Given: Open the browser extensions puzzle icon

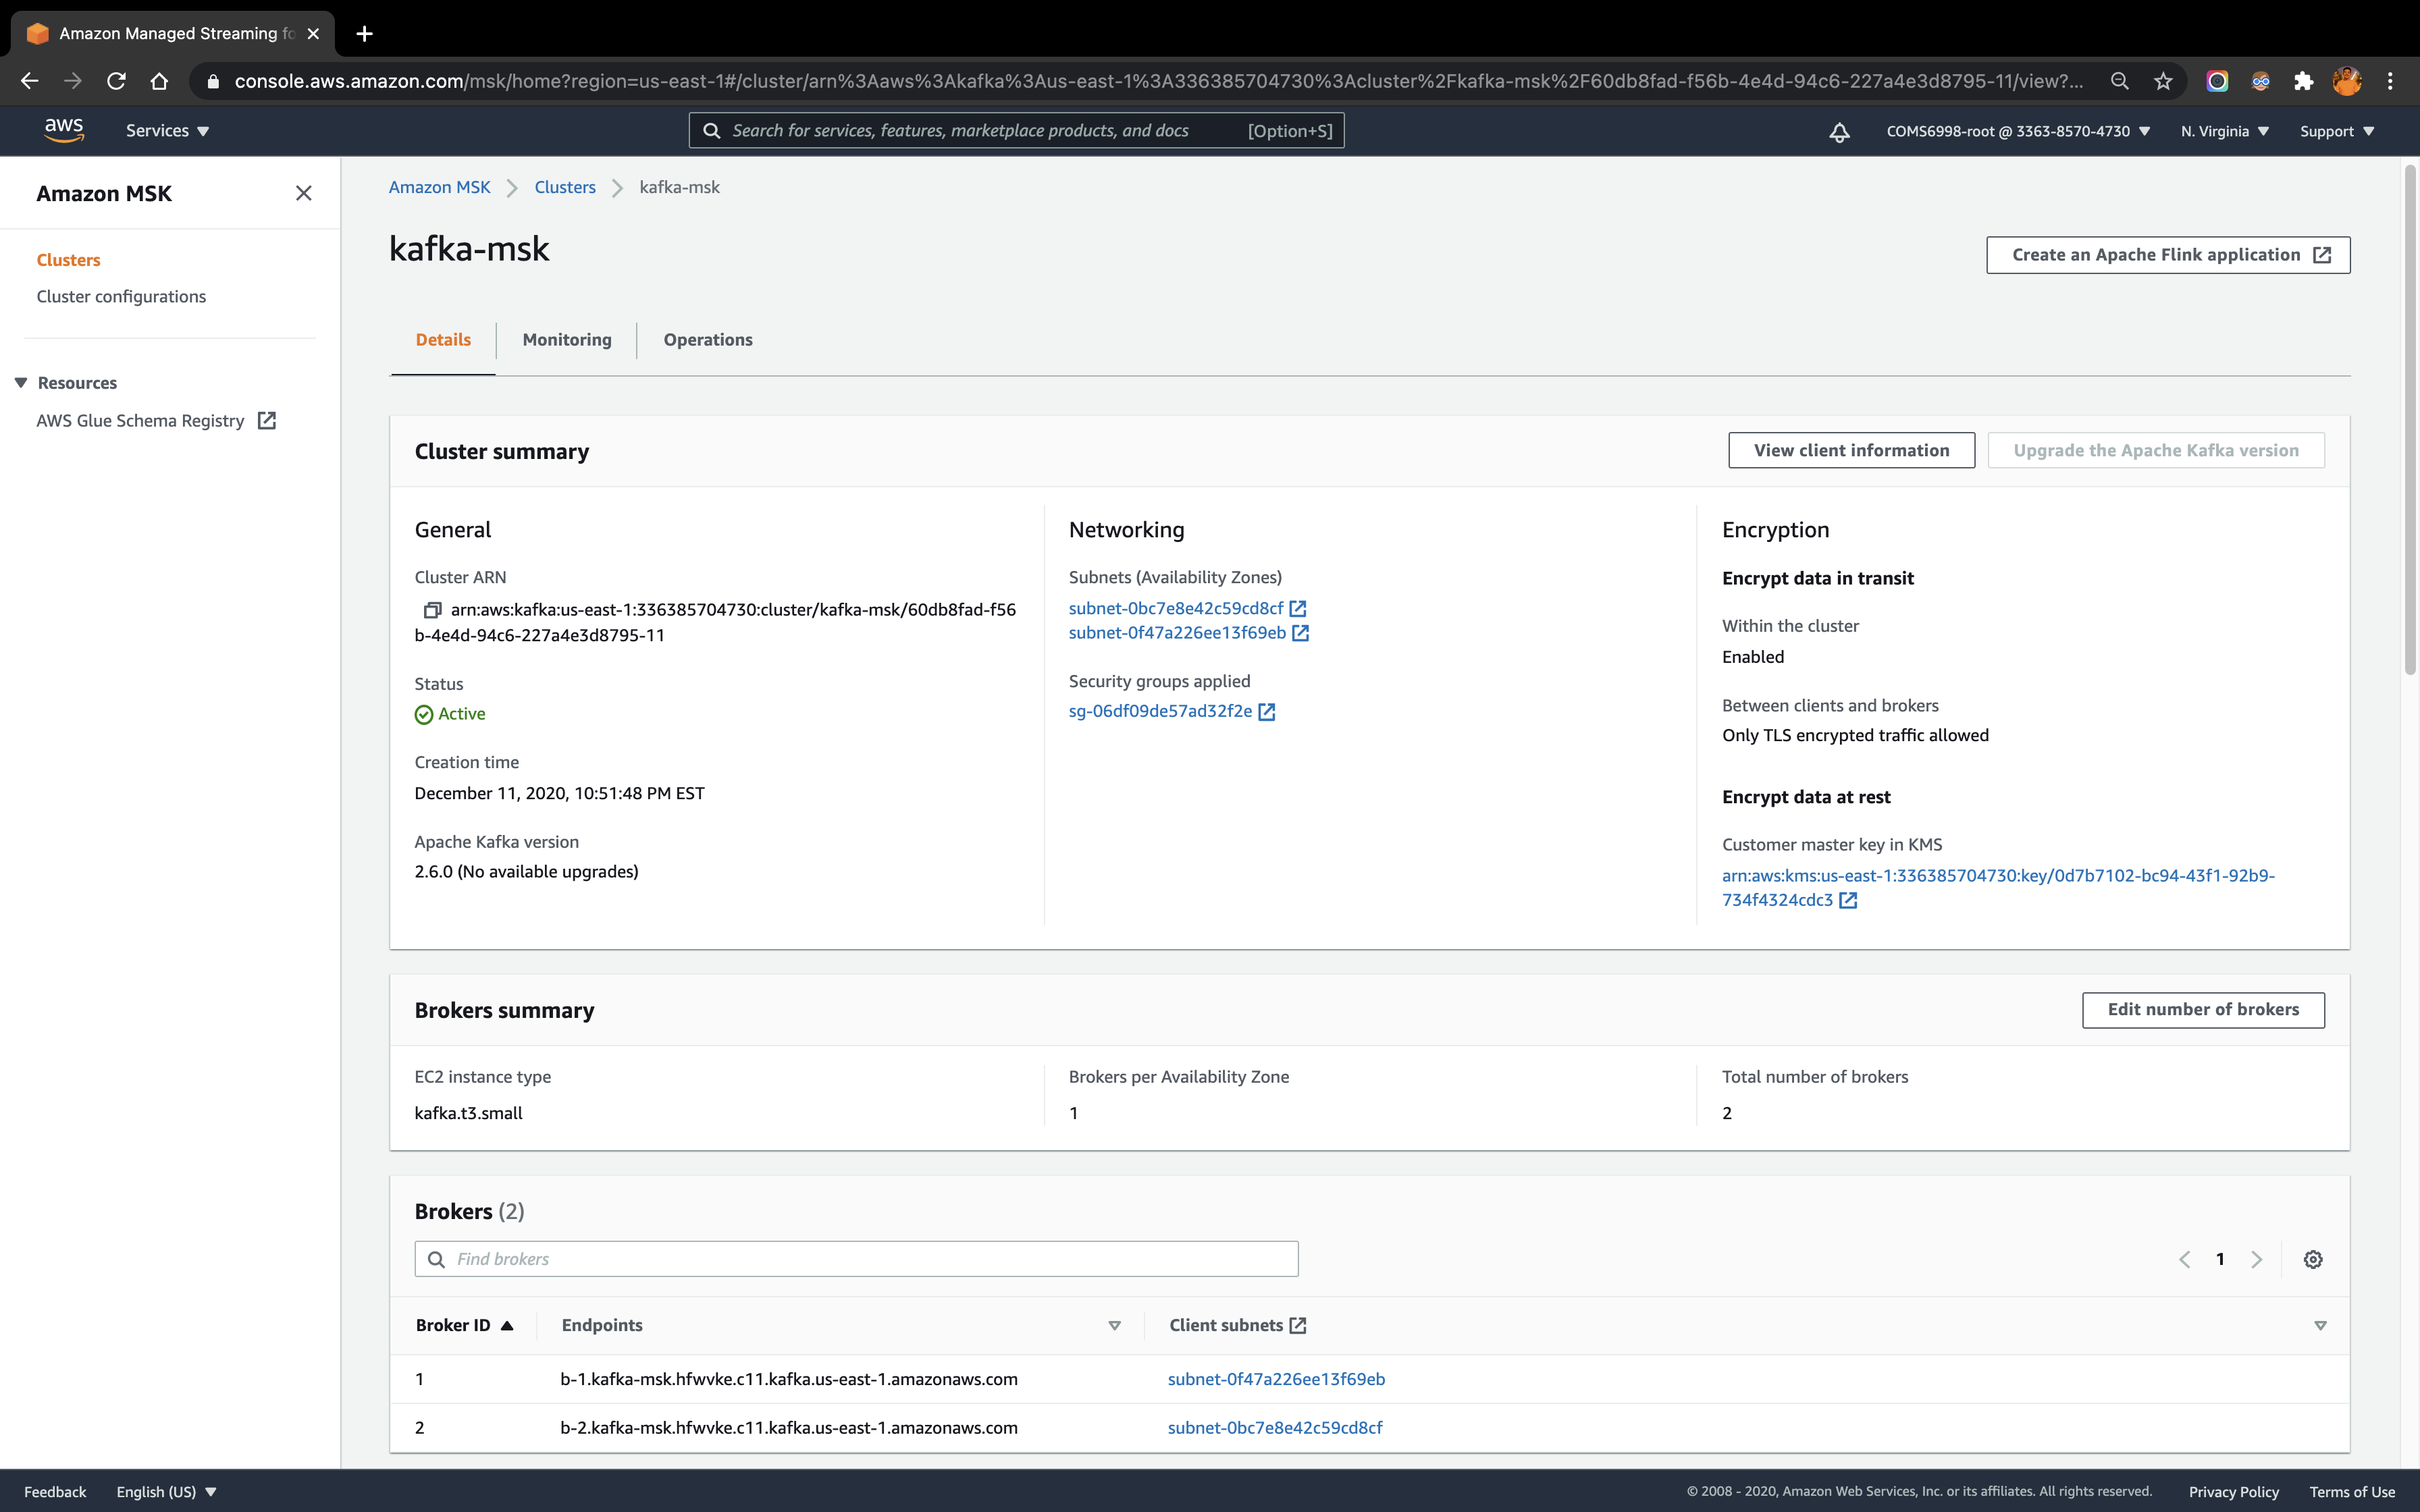Looking at the screenshot, I should [2304, 81].
